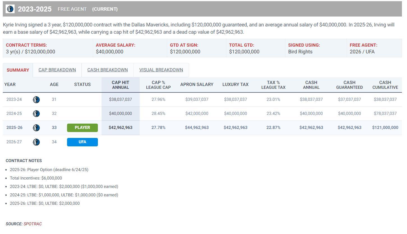Click the blue UFA status badge
Viewport: 407px width, 234px height.
pyautogui.click(x=82, y=142)
